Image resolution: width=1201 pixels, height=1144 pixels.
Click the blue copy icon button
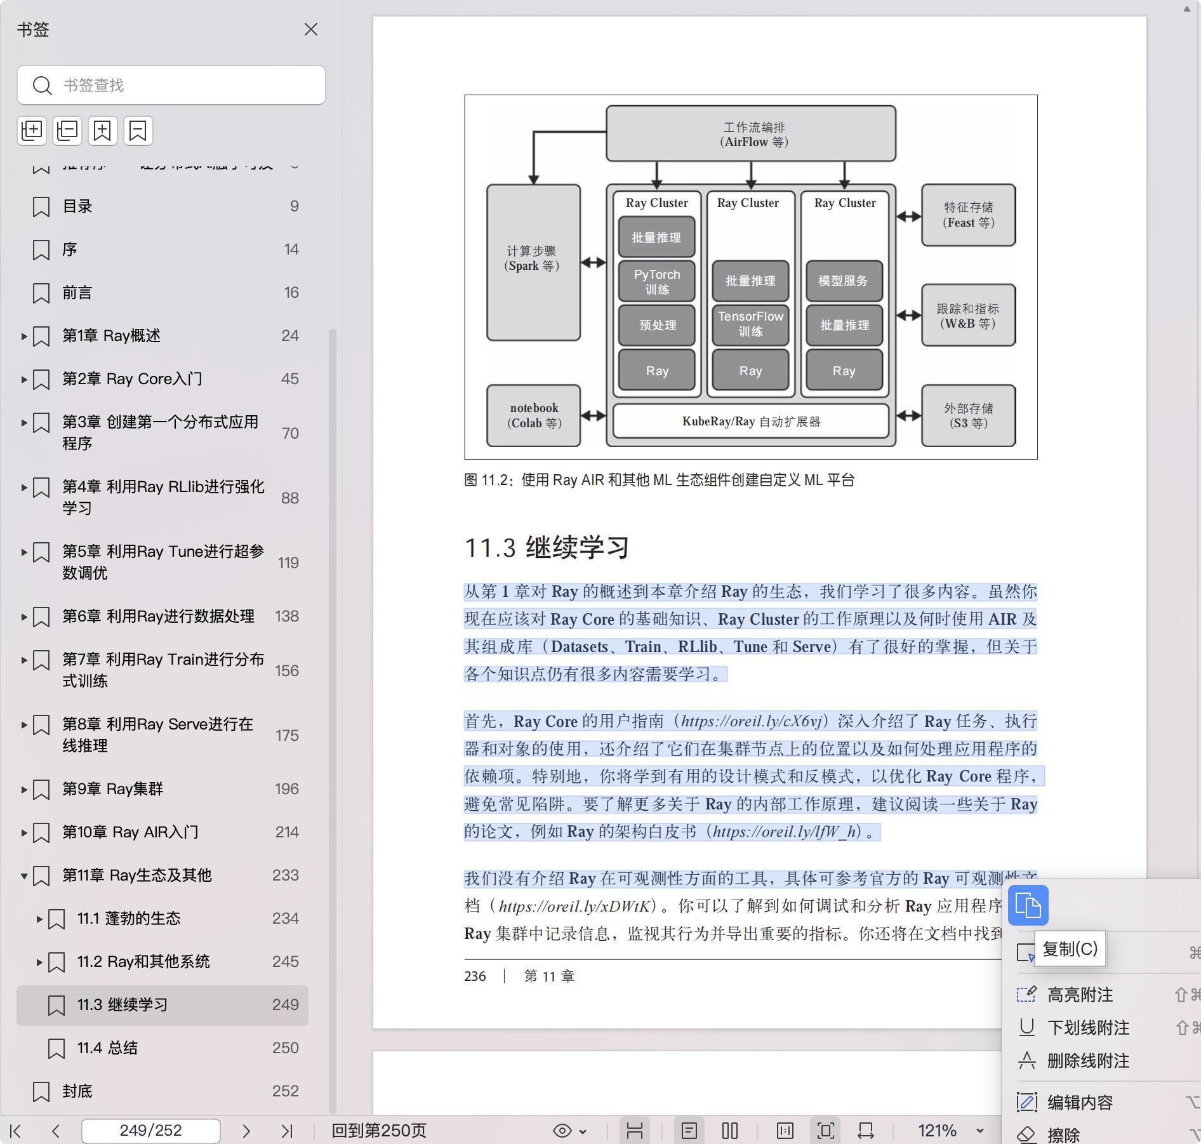1028,905
